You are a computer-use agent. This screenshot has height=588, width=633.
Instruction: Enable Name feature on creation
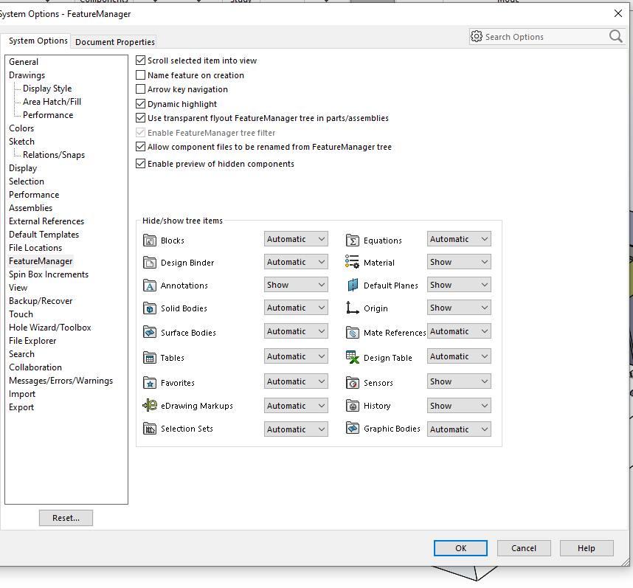(139, 75)
